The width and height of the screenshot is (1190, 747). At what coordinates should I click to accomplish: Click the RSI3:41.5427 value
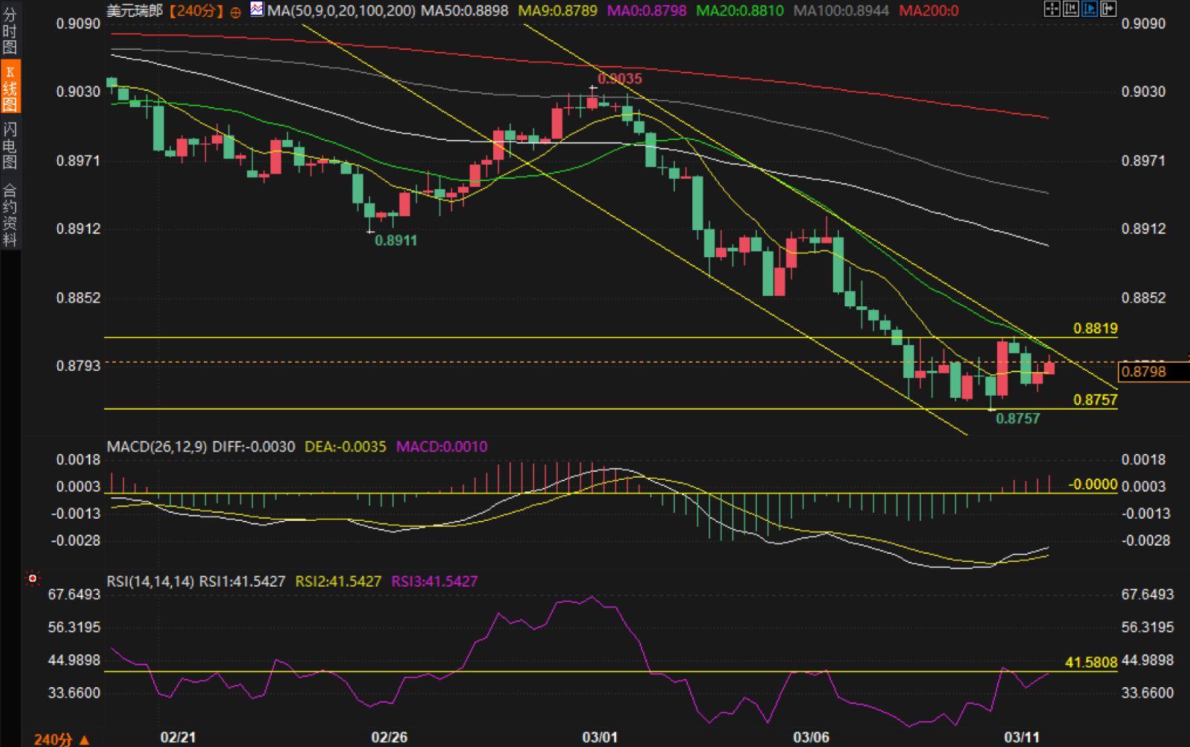[x=435, y=581]
